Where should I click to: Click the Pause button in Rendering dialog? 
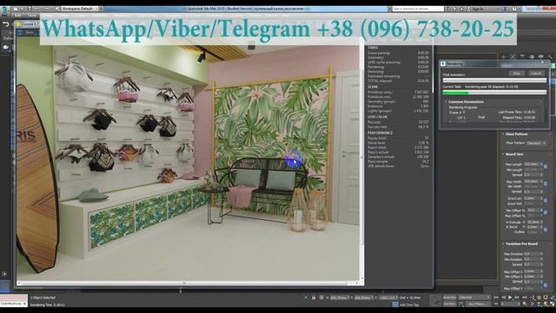(517, 73)
